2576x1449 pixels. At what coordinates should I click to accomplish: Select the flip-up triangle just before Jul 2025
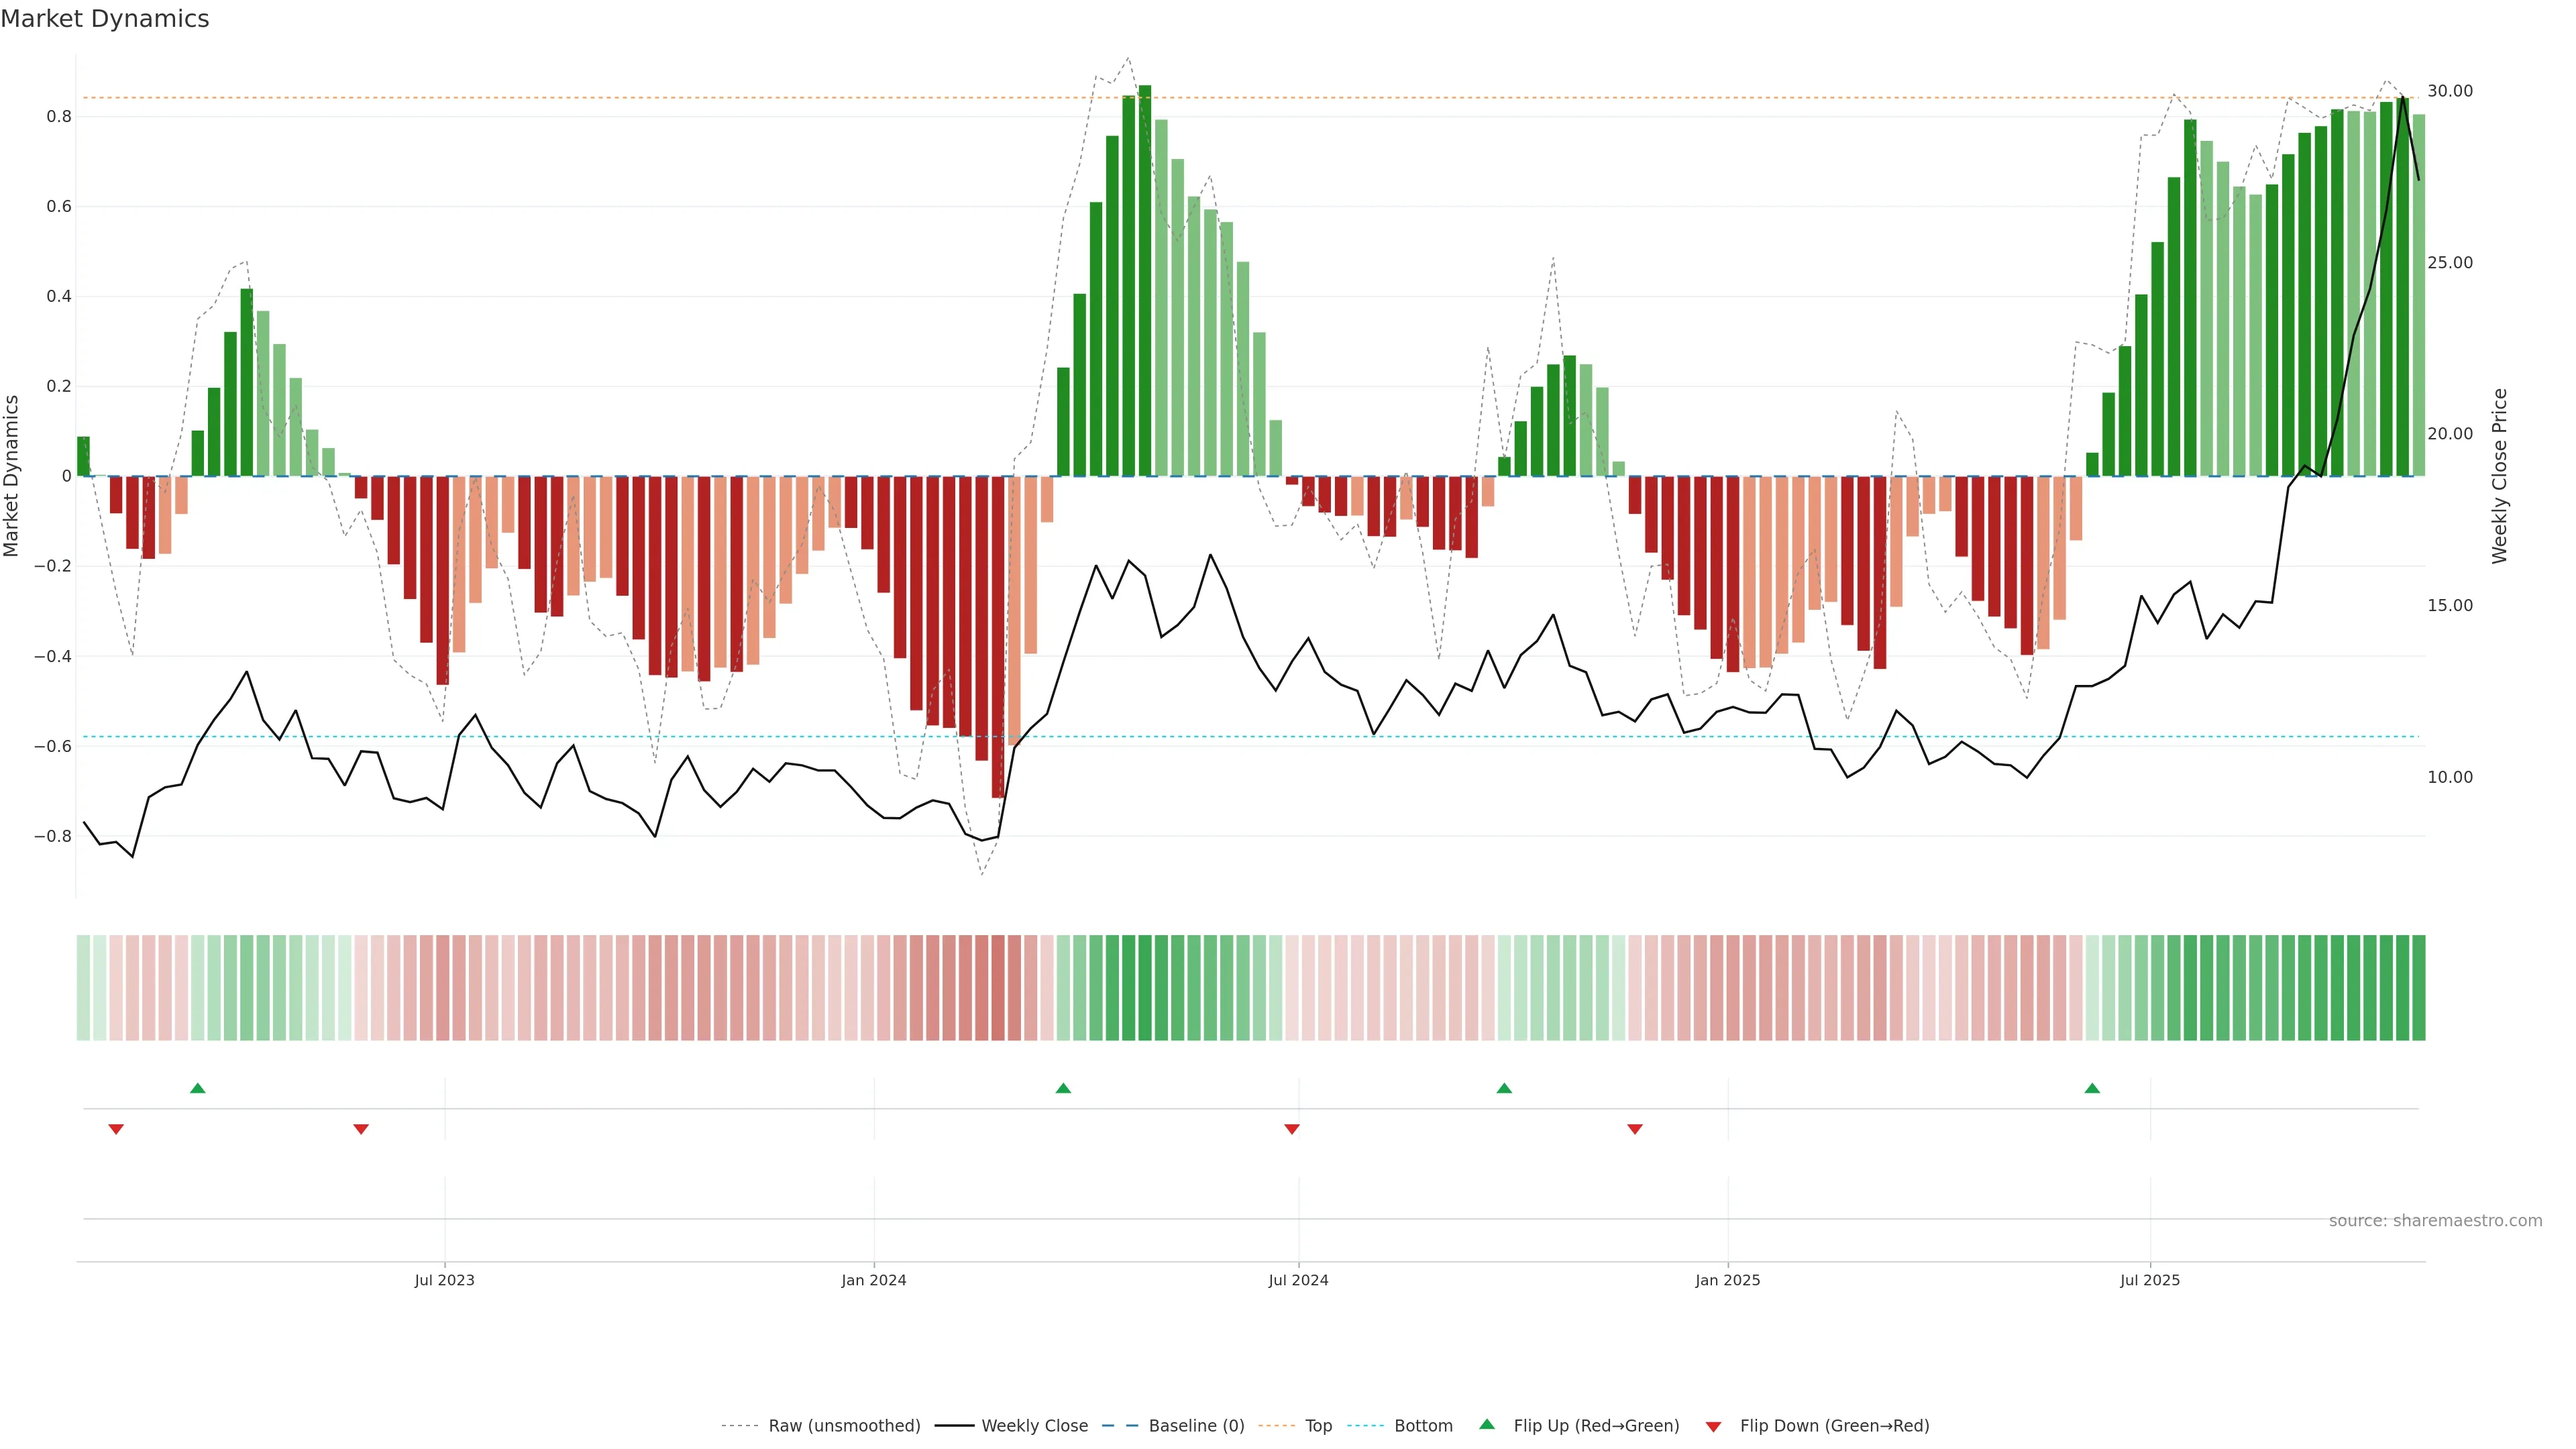coord(2092,1088)
